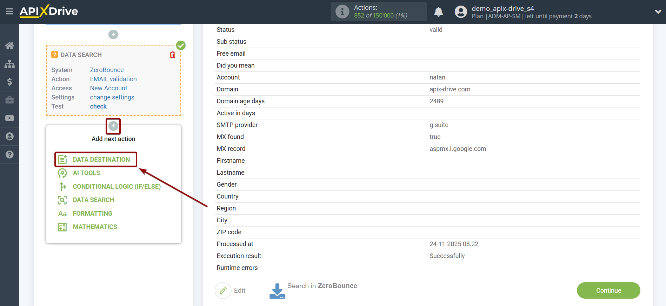Click the check test link
Viewport: 666px width, 306px height.
[x=98, y=106]
